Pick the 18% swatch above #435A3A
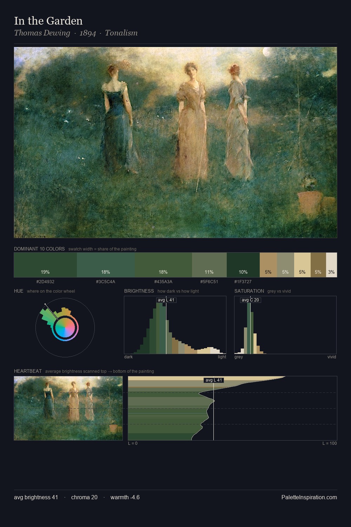The image size is (351, 527). pyautogui.click(x=163, y=265)
